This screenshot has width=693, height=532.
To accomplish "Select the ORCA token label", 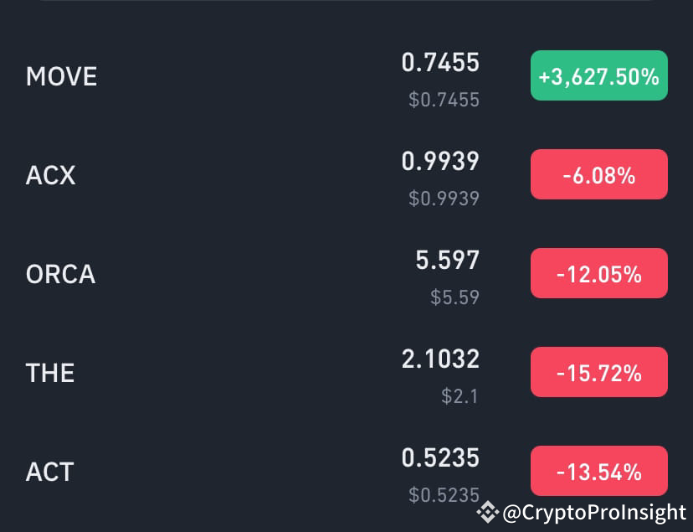I will coord(60,274).
